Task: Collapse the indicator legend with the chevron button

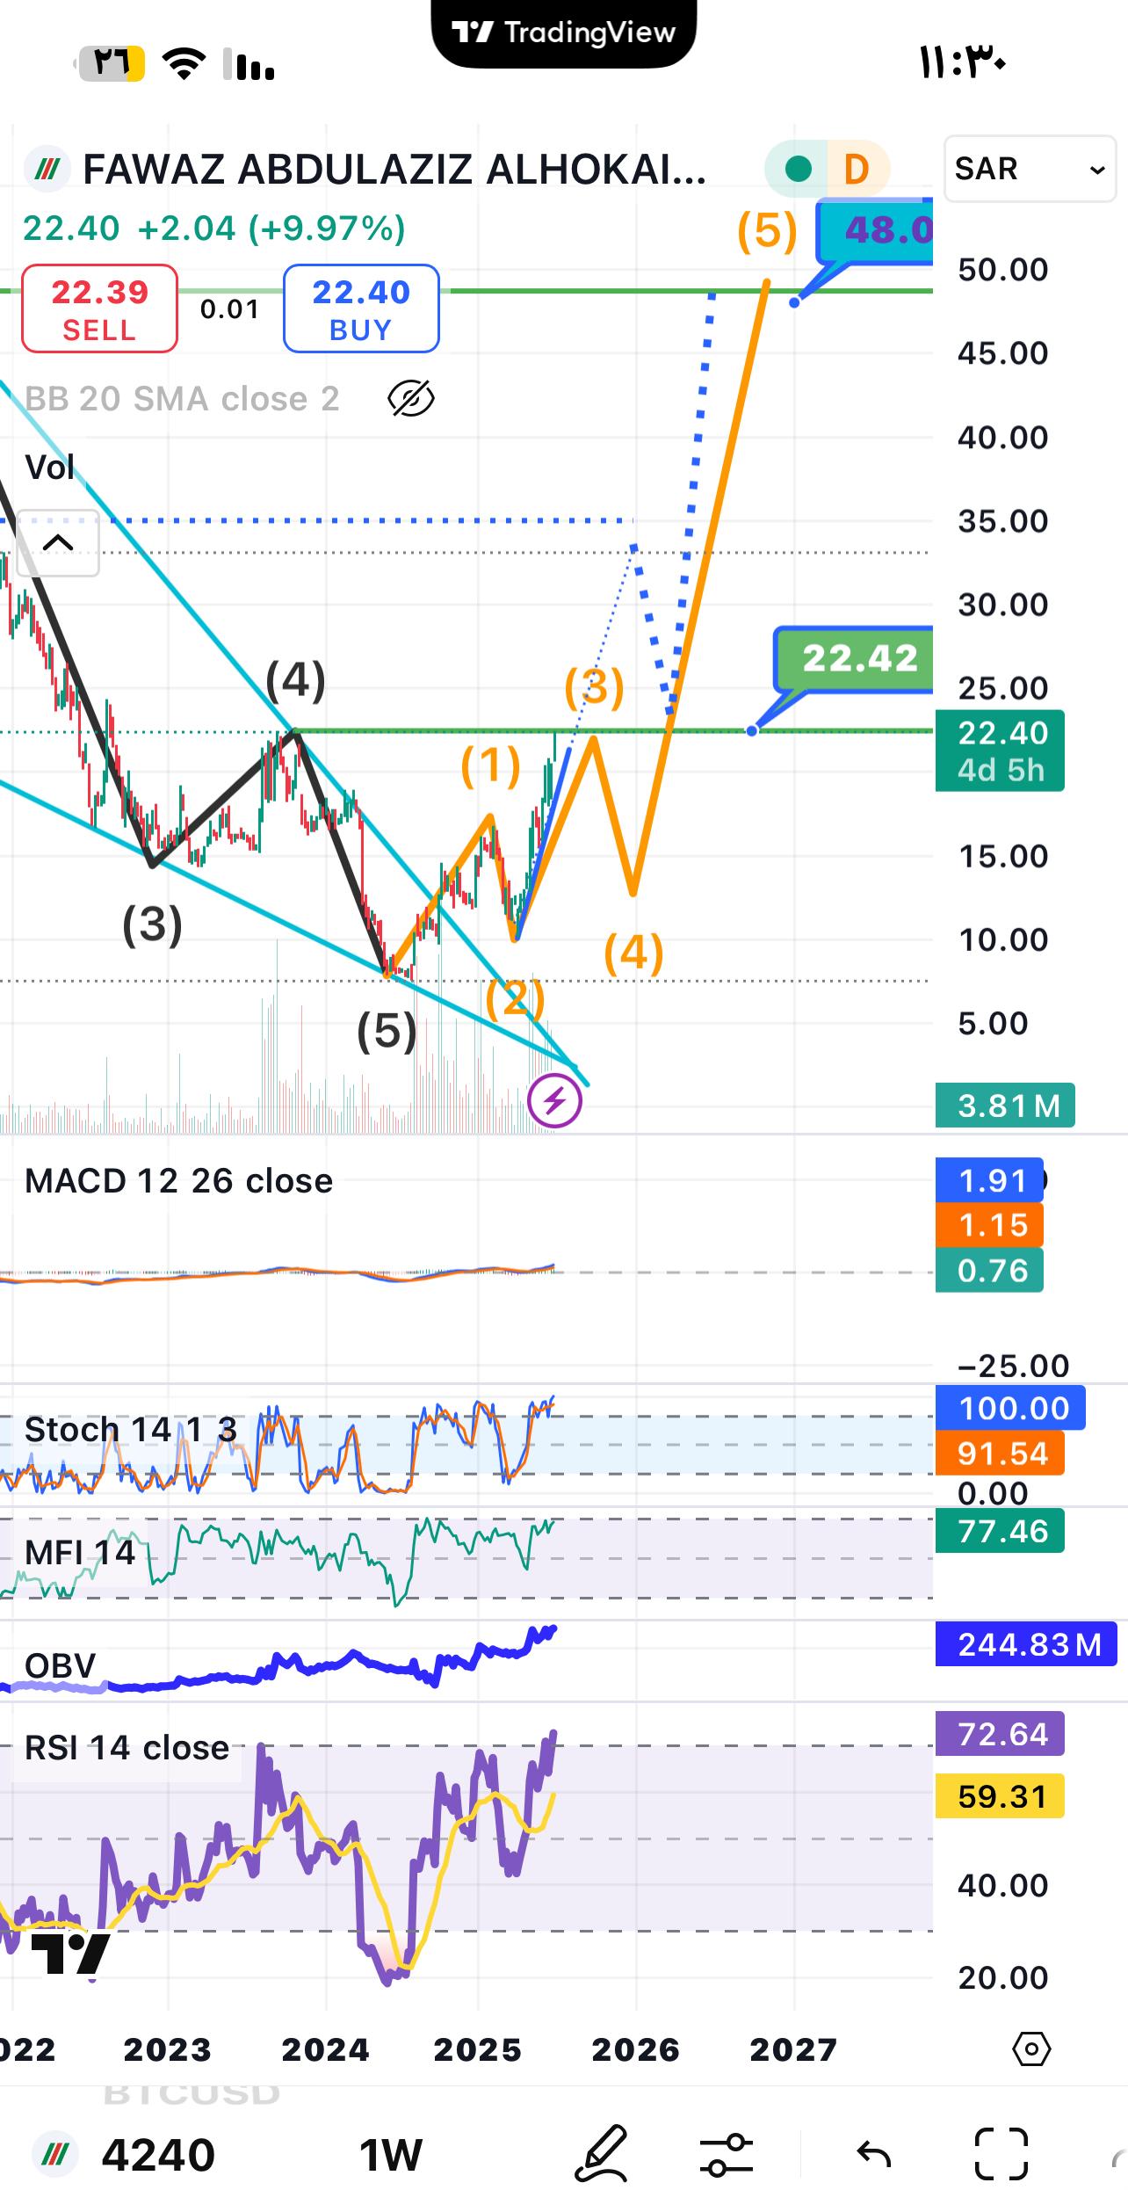Action: tap(58, 542)
